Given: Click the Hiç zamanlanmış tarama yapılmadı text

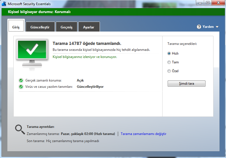Looking at the screenshot, I should tap(73, 141).
